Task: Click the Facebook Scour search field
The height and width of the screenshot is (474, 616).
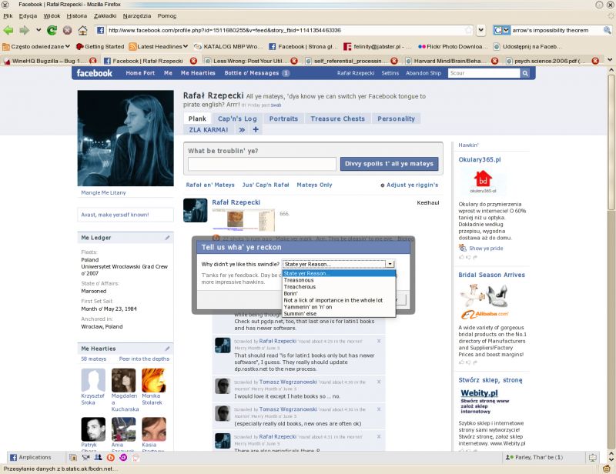Action: click(x=484, y=73)
